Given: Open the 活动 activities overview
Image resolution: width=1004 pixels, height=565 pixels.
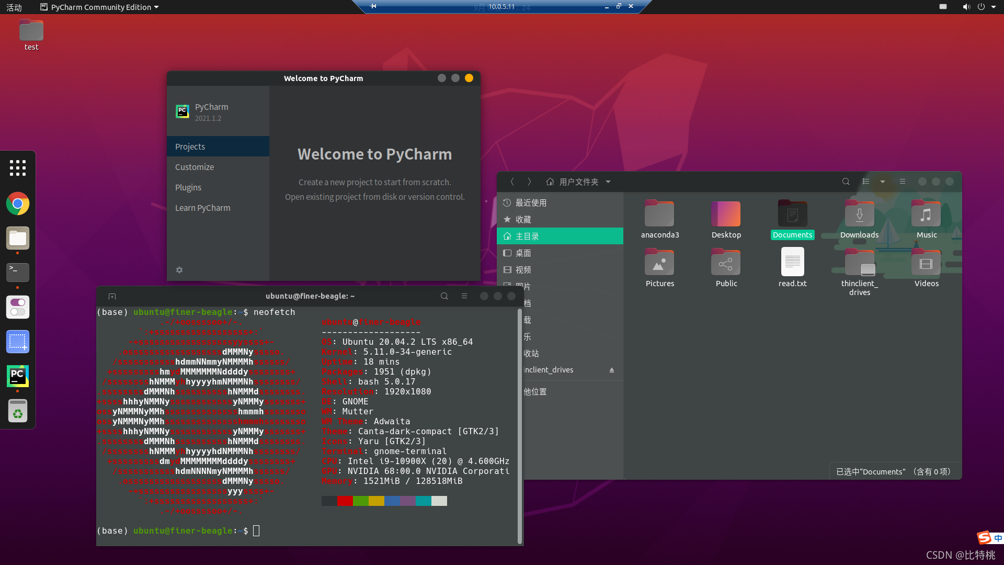Looking at the screenshot, I should tap(14, 7).
